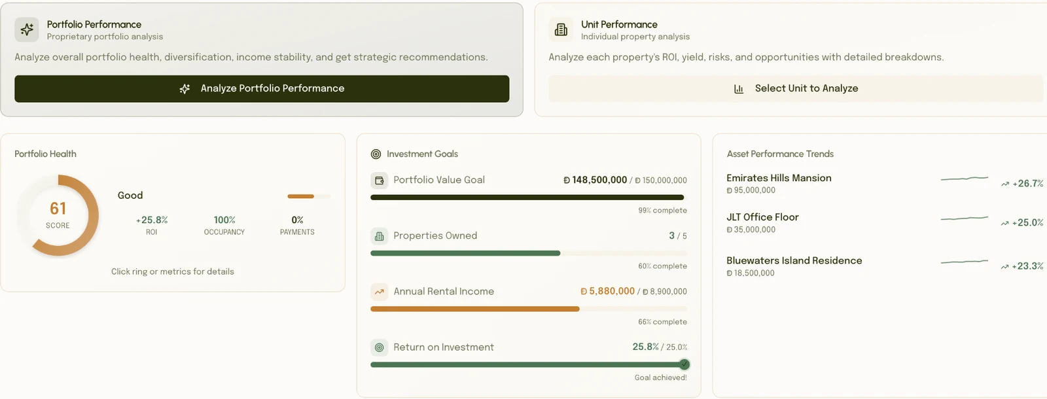Click the 148,500,000 portfolio value figure
Screen dimensions: 1047x399
(x=595, y=180)
